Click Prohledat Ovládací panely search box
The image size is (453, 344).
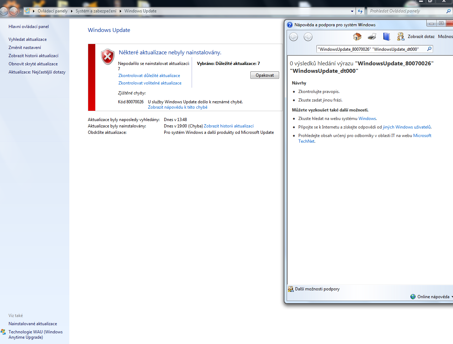(406, 11)
